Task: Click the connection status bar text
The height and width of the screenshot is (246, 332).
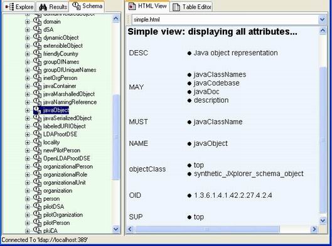Action: (x=45, y=240)
